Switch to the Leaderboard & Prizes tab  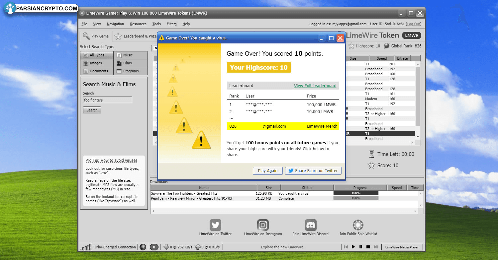pos(136,36)
